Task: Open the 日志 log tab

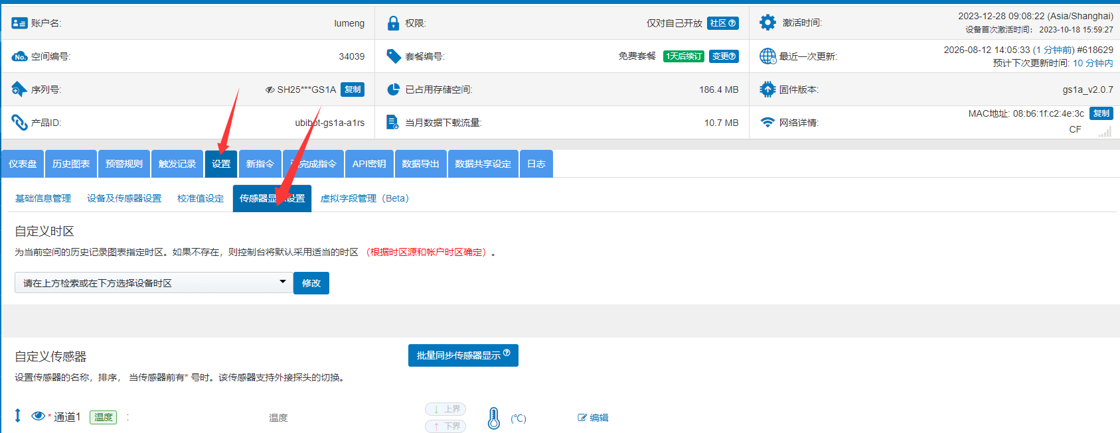Action: (x=536, y=164)
